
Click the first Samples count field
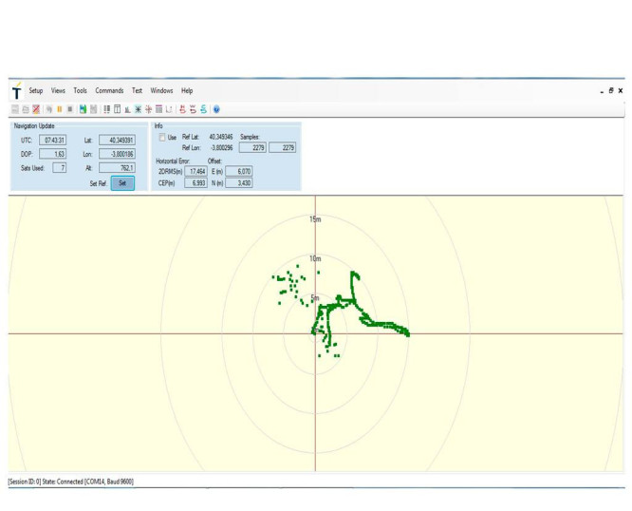(x=252, y=147)
